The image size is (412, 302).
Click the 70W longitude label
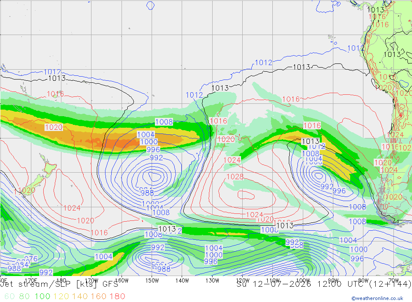(393, 281)
